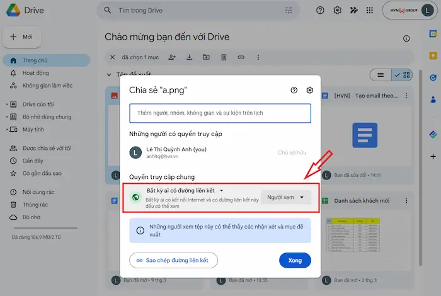Viewport: 441px width, 296px height.
Task: Open Google apps grid launcher
Action: (x=369, y=10)
